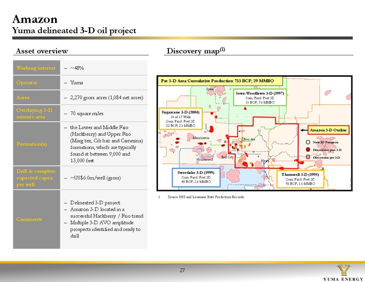The width and height of the screenshot is (365, 282).
Task: Click 'Multiple 3-D AVO amplitude prospects' comment
Action: 105,229
